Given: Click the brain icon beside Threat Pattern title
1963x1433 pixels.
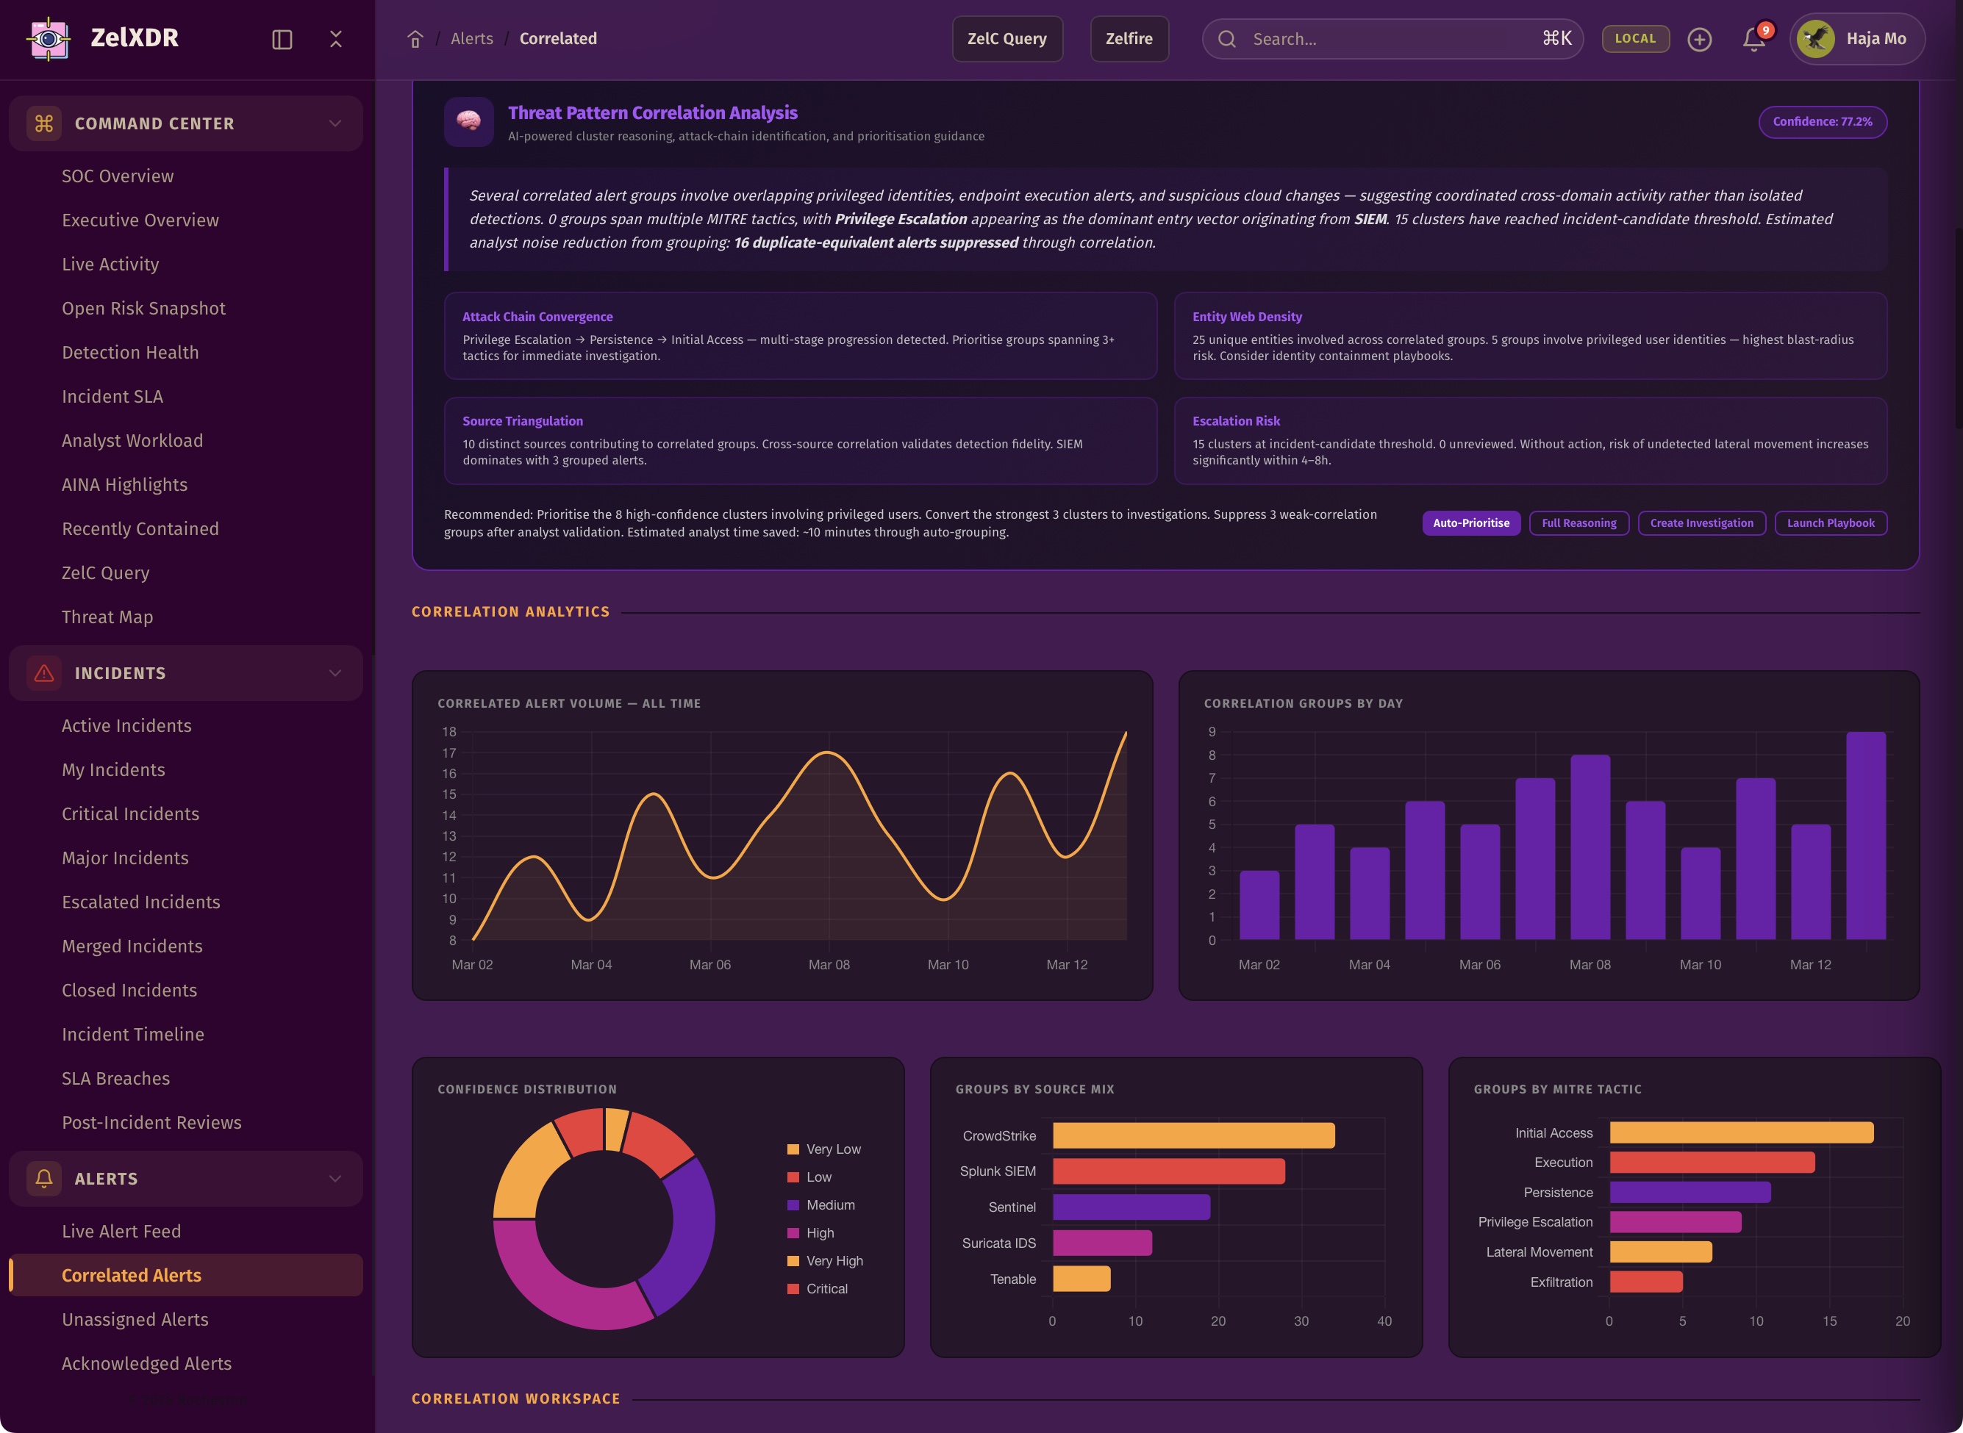Looking at the screenshot, I should (x=468, y=121).
